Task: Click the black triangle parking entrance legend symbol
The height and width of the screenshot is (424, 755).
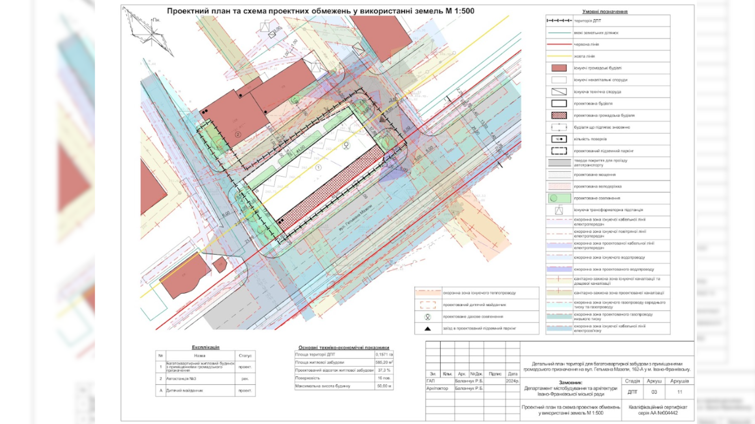Action: pyautogui.click(x=428, y=329)
